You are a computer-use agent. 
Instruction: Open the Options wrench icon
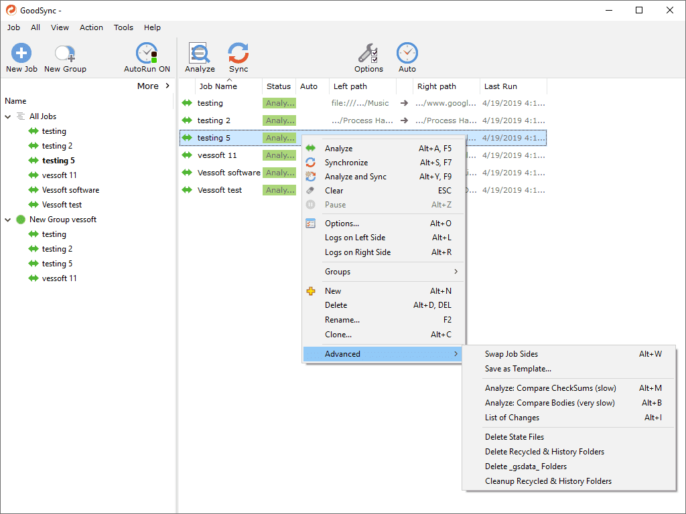point(368,54)
